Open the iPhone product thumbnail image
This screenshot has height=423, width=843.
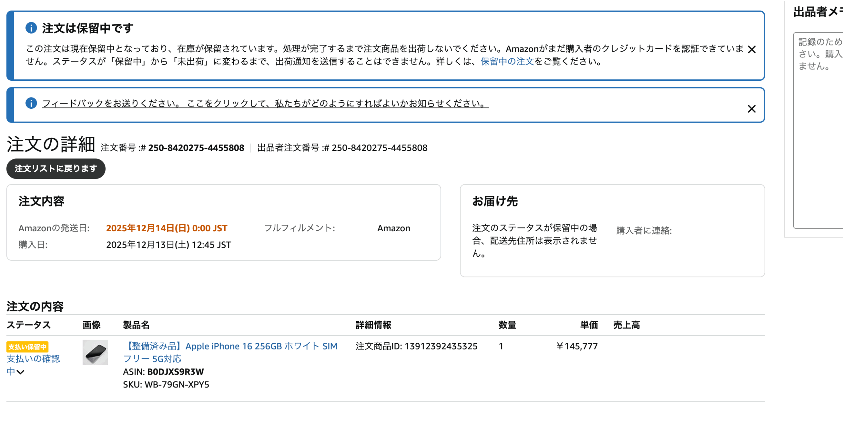point(95,352)
